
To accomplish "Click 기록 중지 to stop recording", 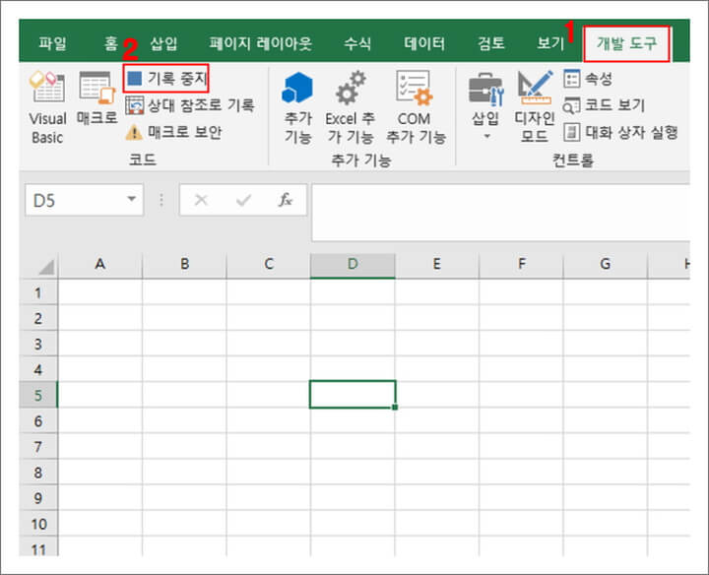I will [x=166, y=79].
